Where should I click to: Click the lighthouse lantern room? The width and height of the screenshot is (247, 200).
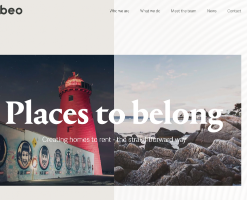pyautogui.click(x=74, y=82)
